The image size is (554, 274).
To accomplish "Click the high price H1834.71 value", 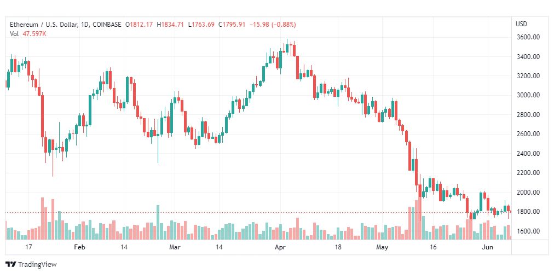I will coord(170,25).
